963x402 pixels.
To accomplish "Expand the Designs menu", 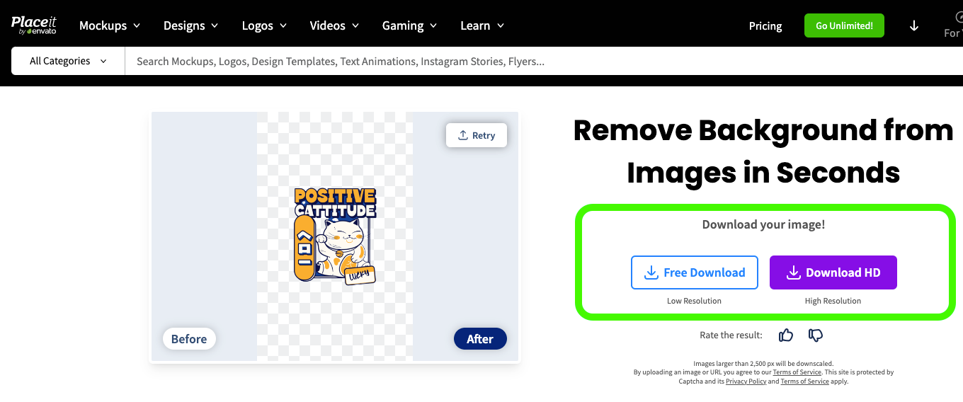I will (x=190, y=26).
